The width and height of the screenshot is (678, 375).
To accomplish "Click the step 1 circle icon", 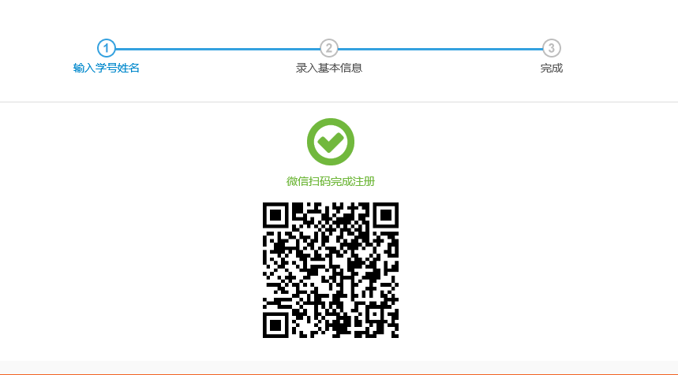I will pos(106,48).
